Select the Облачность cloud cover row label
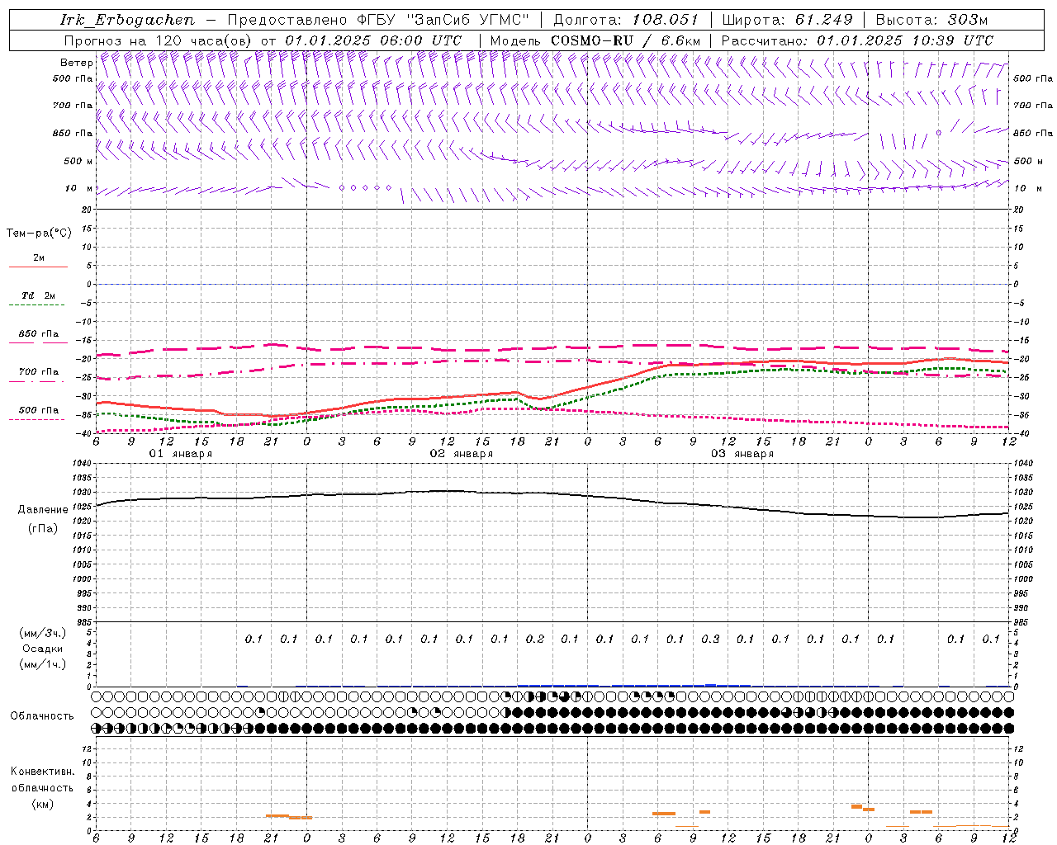The image size is (1057, 845). [42, 715]
